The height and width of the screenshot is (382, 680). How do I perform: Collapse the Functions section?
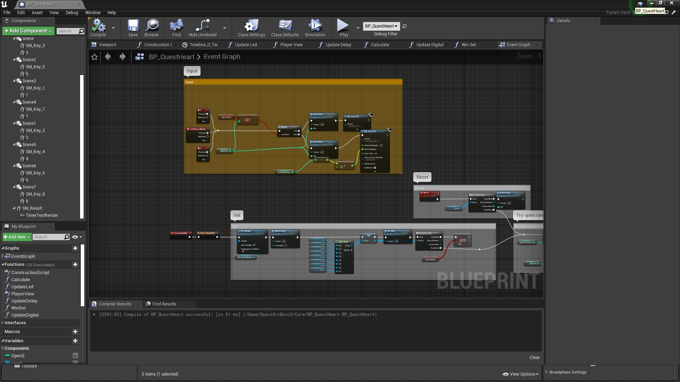click(3, 265)
